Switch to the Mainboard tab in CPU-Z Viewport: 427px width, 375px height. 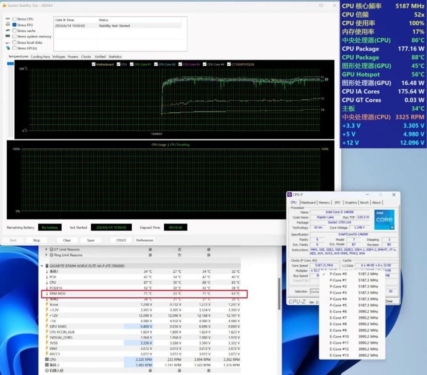point(308,203)
